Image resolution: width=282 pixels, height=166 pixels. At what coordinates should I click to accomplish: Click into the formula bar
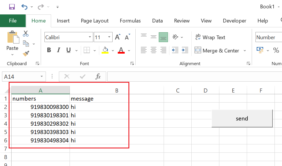click(195, 77)
